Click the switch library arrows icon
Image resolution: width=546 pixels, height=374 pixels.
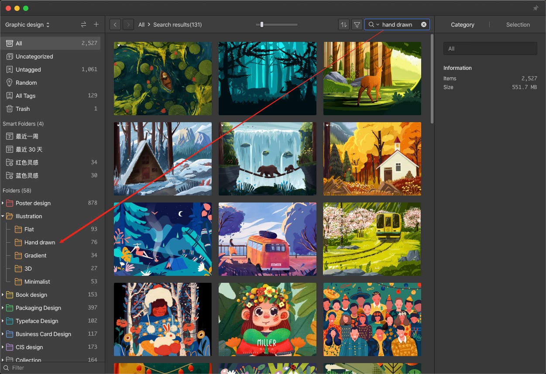pyautogui.click(x=83, y=25)
